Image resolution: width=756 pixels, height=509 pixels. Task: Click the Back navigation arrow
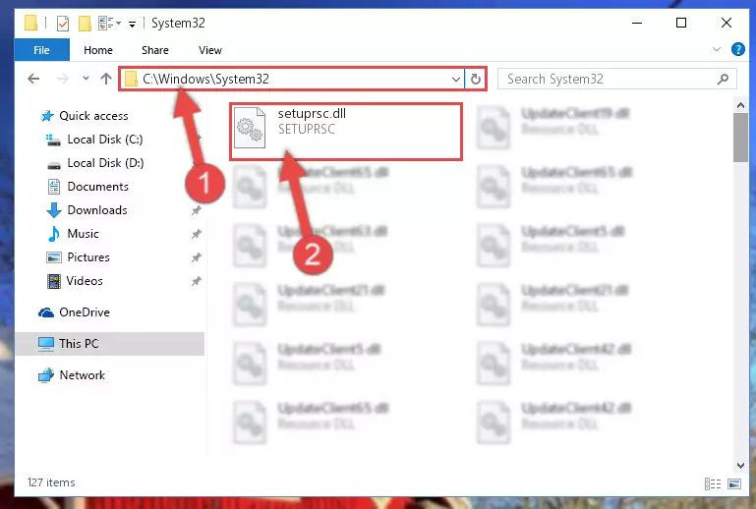33,79
